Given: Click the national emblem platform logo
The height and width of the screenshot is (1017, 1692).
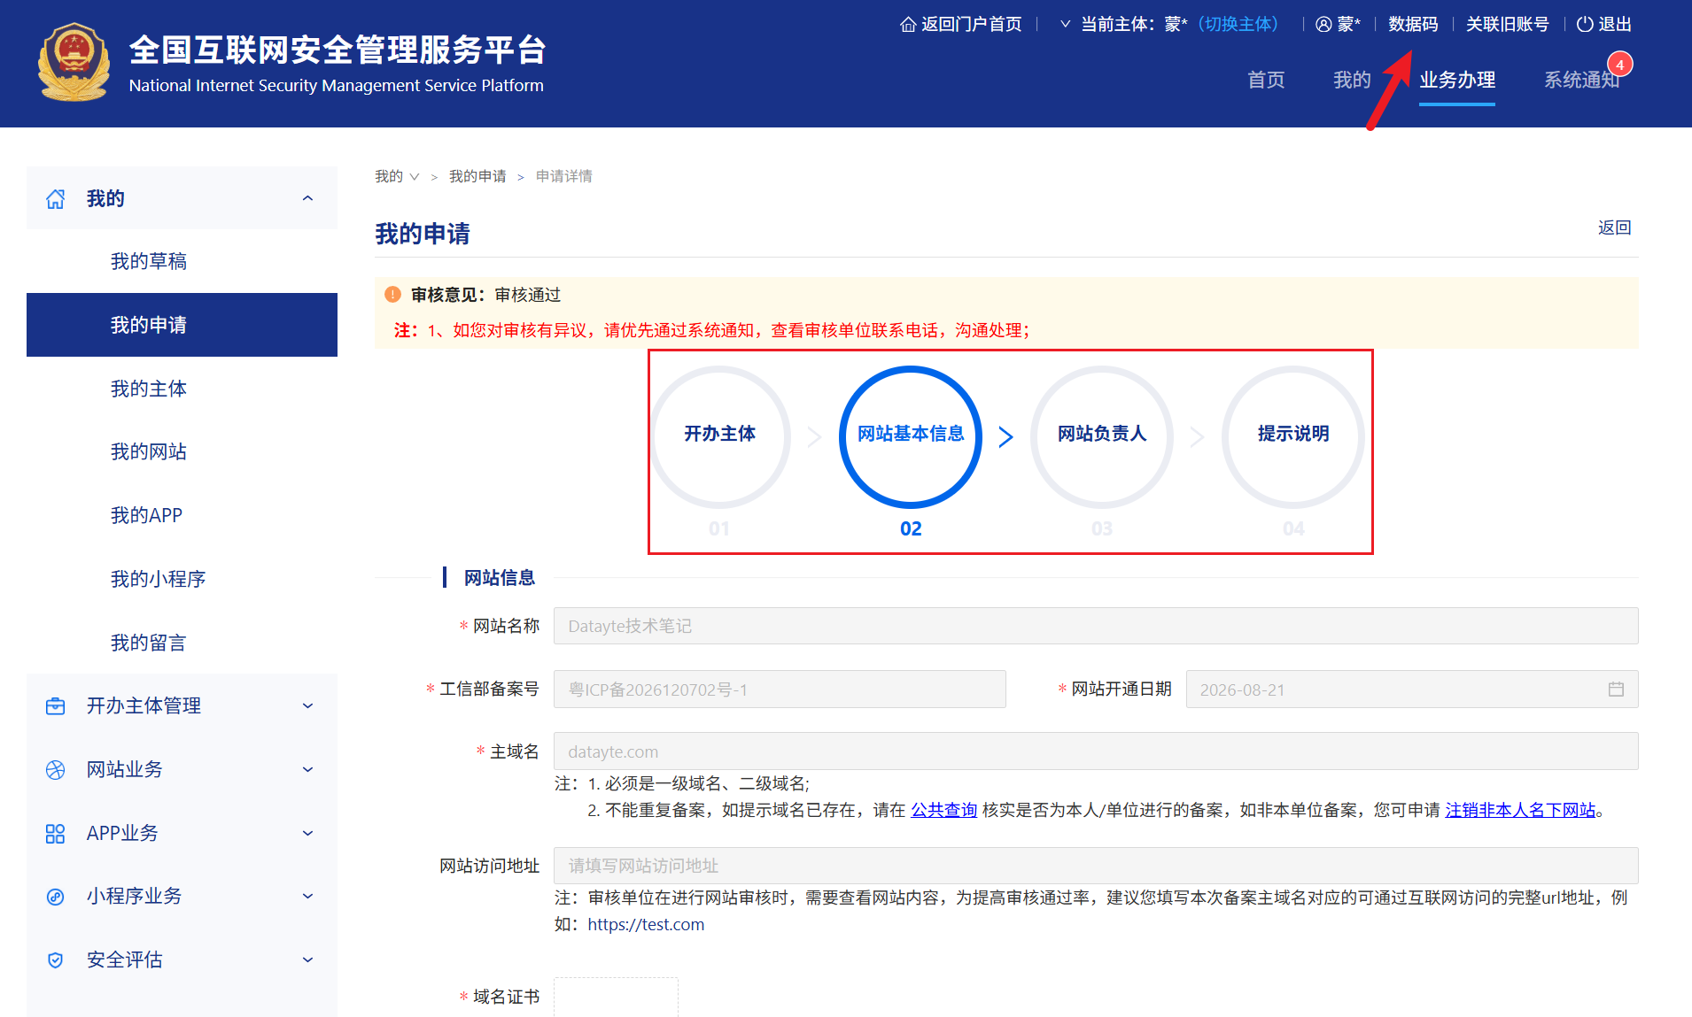Looking at the screenshot, I should click(x=74, y=62).
